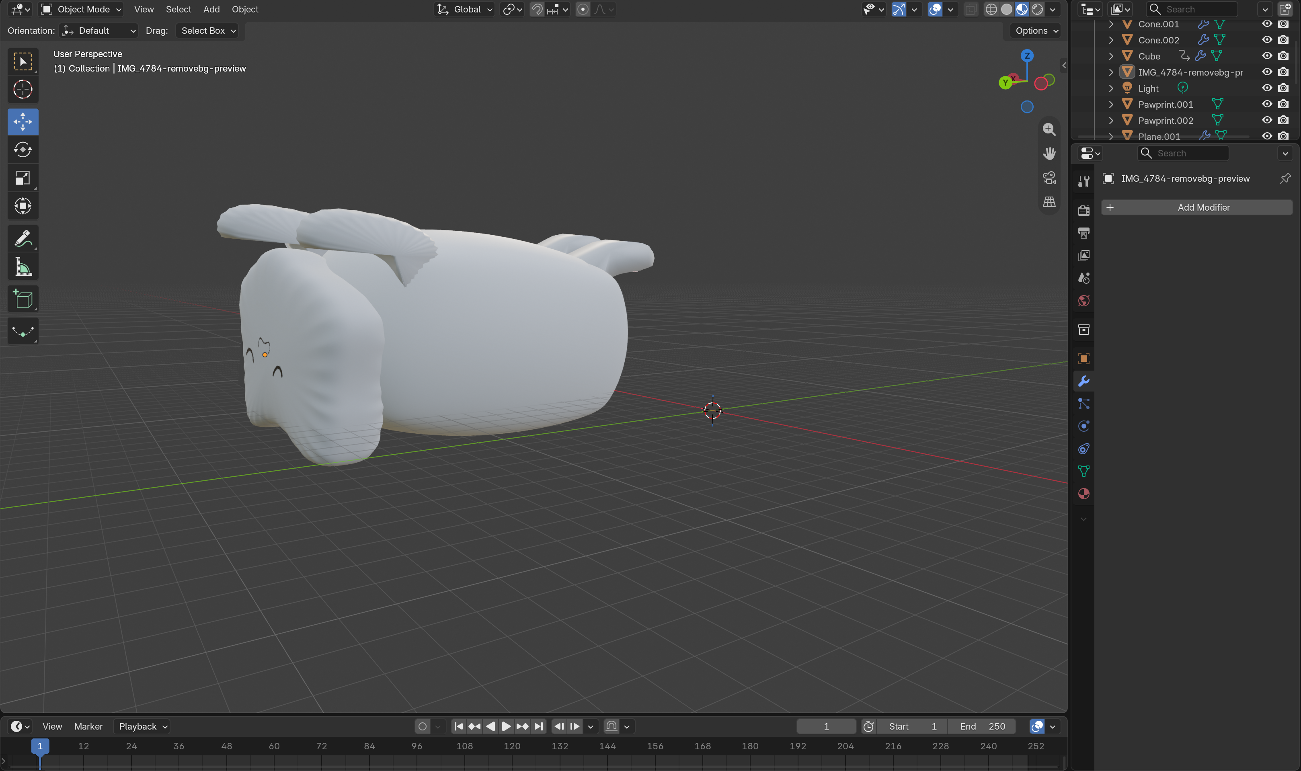Open timeline Marker menu

[88, 726]
